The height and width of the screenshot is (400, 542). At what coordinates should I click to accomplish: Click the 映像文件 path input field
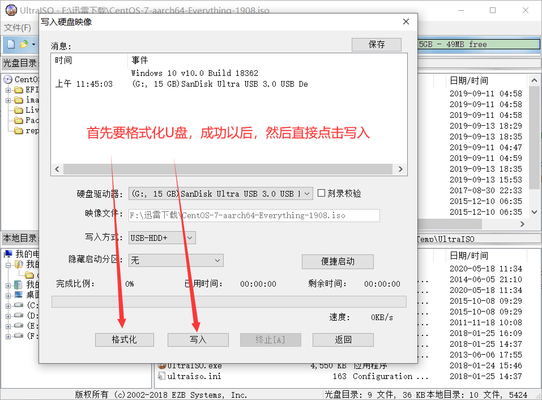[254, 215]
